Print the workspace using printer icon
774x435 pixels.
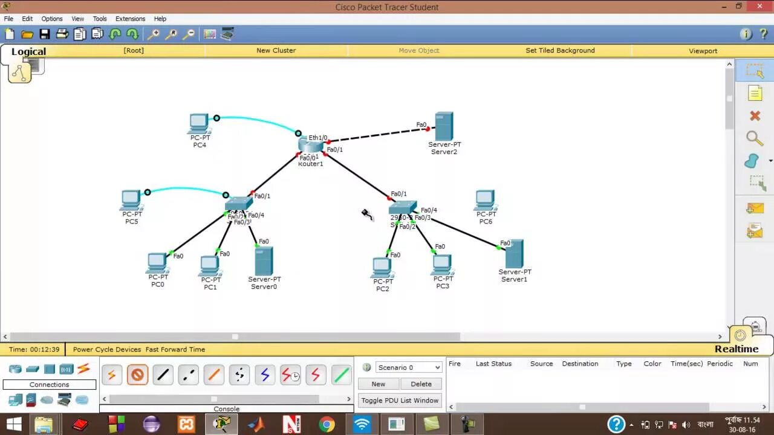62,34
